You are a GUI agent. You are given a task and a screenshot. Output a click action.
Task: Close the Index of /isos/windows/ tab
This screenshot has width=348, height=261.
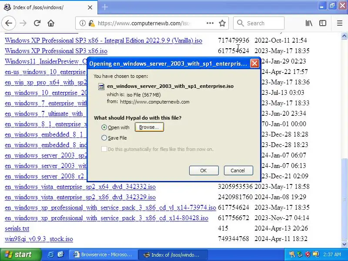90,7
